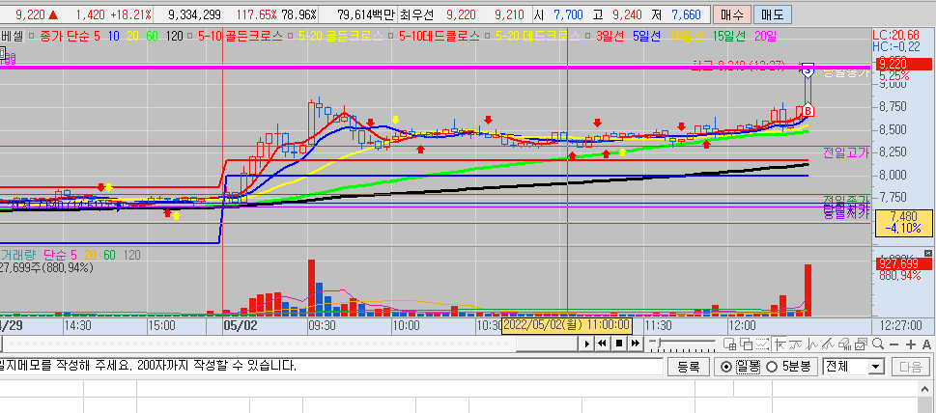Toggle the 3일선 indicator square marker

[x=587, y=36]
